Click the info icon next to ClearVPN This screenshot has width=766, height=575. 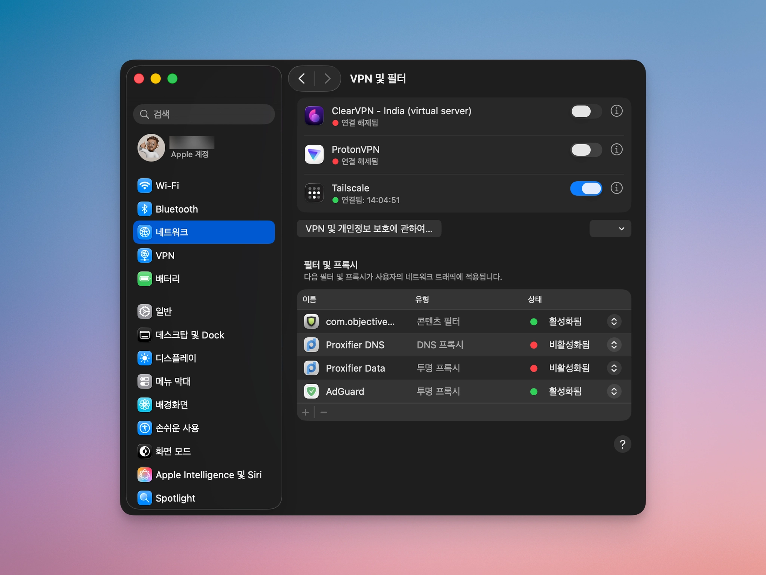coord(616,111)
